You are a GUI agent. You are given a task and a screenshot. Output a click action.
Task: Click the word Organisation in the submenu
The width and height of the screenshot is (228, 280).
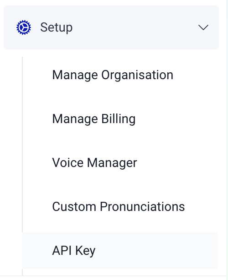pyautogui.click(x=137, y=75)
